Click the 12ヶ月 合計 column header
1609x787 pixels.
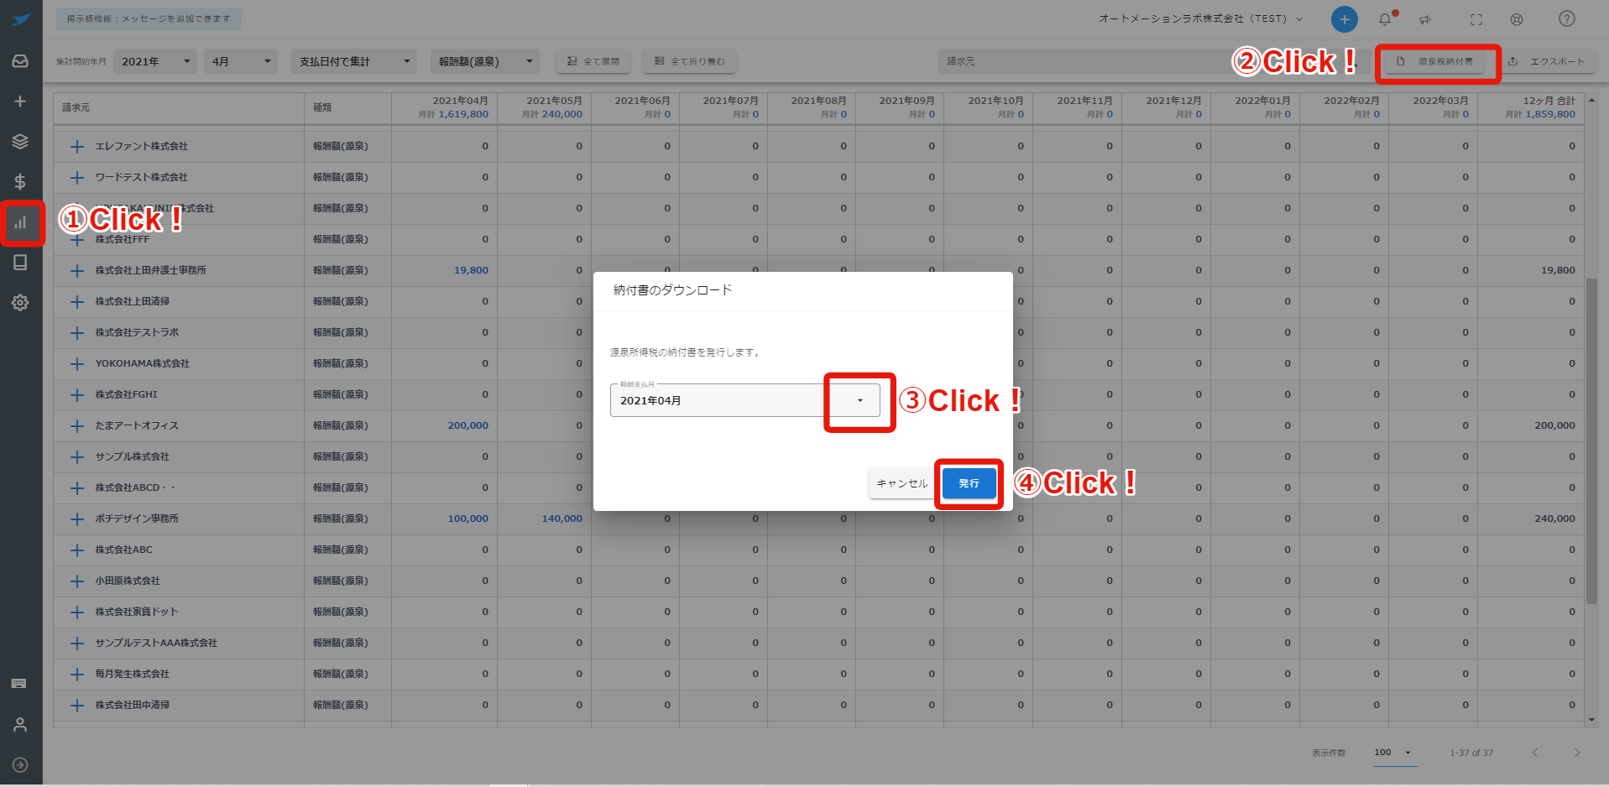click(1530, 107)
